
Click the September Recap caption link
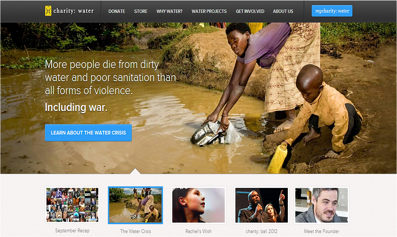(x=72, y=231)
